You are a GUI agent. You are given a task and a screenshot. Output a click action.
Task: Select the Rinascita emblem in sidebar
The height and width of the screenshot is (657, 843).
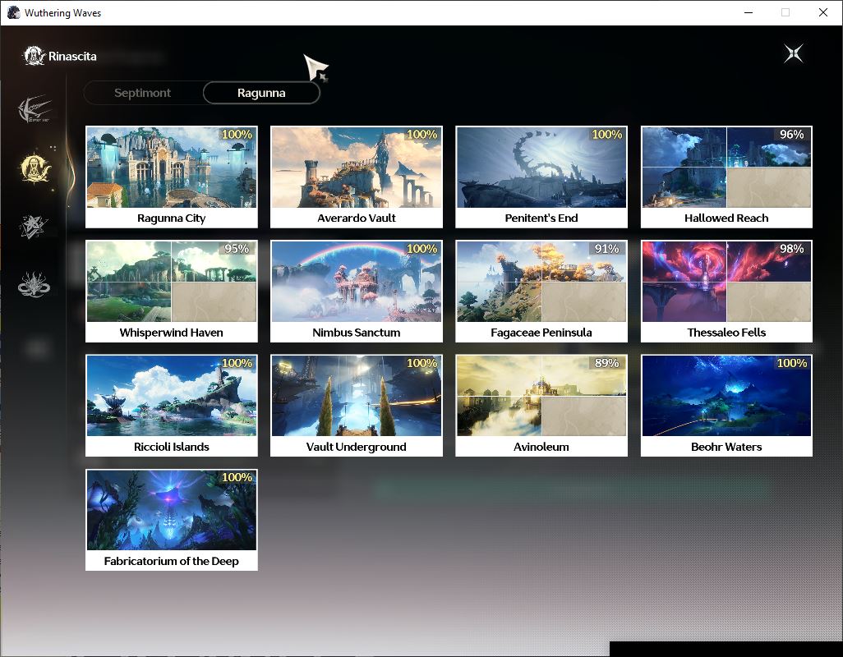coord(35,168)
